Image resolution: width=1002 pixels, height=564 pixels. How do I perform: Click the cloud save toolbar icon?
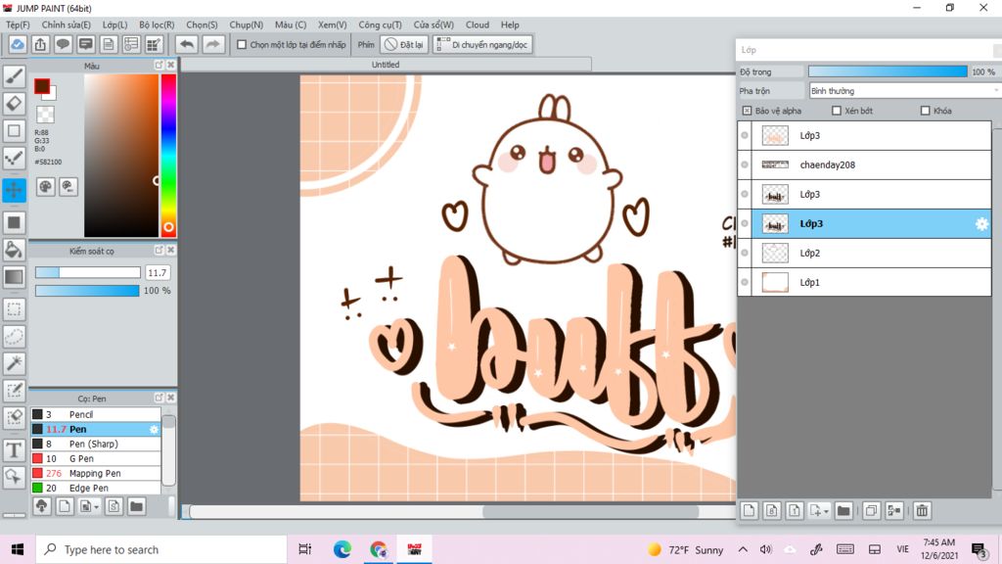18,45
